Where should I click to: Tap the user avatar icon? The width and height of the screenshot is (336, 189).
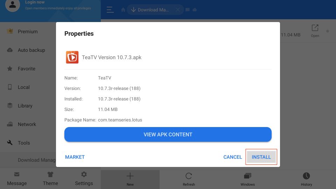coord(13,5)
